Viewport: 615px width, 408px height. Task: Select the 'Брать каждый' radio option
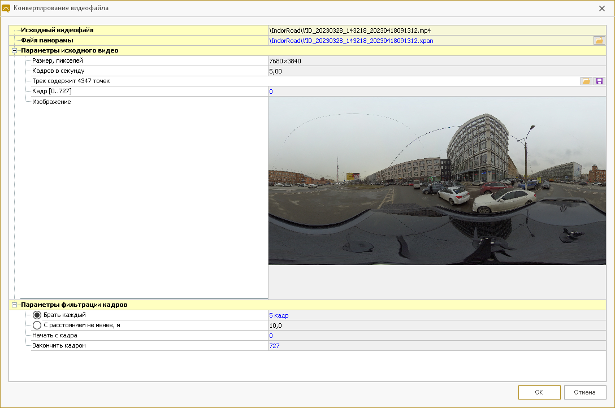pyautogui.click(x=37, y=315)
